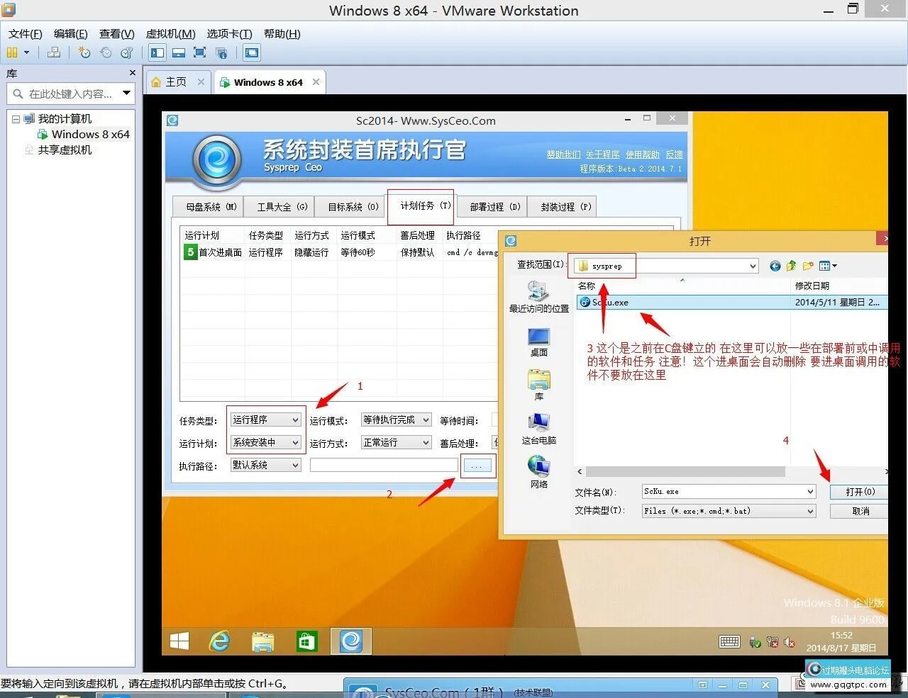Click the back navigation arrow in Open dialog
Screen dimensions: 908x698
[x=775, y=266]
